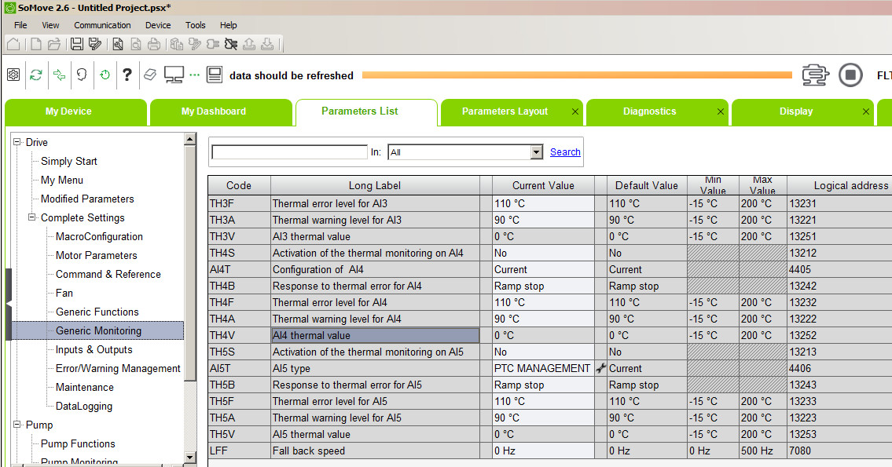This screenshot has width=892, height=467.
Task: Click the eraser icon in toolbar
Action: pyautogui.click(x=149, y=75)
